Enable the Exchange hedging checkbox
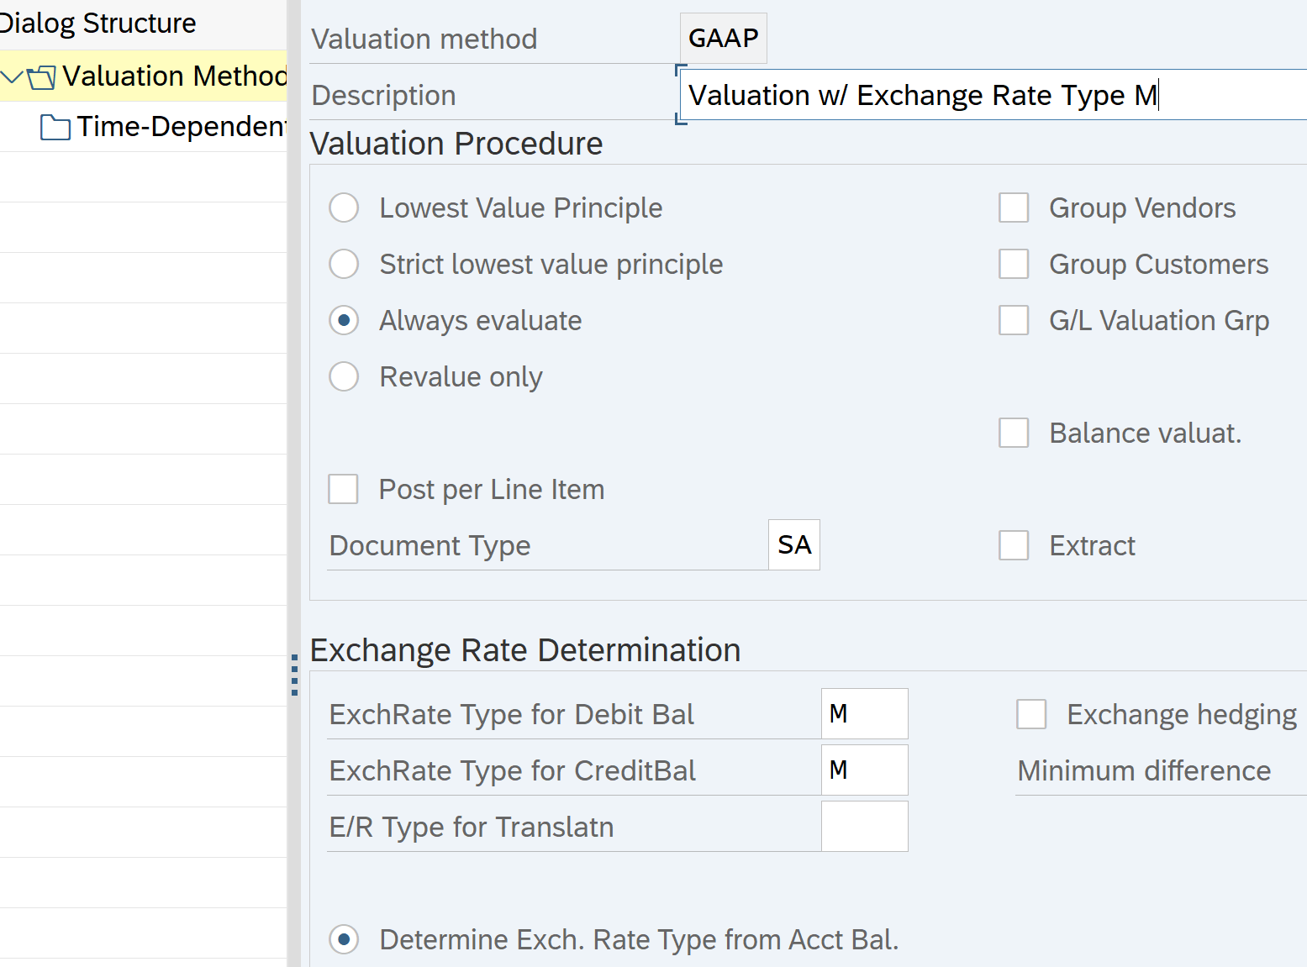Viewport: 1307px width, 967px height. click(1031, 714)
